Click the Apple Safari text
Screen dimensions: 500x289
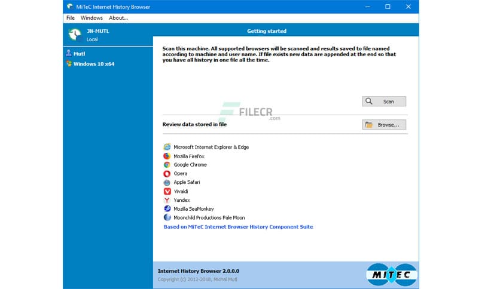187,182
